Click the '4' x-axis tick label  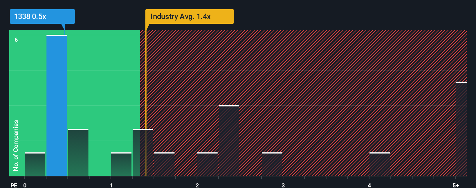point(369,185)
